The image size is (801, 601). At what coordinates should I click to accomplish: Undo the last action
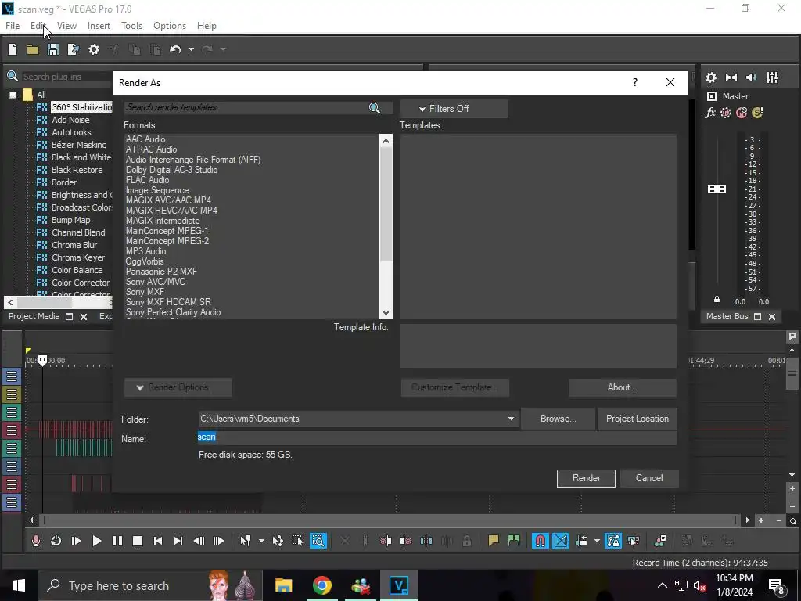click(175, 49)
